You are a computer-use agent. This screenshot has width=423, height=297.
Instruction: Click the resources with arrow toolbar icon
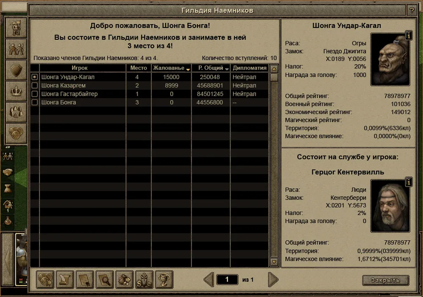click(x=124, y=280)
